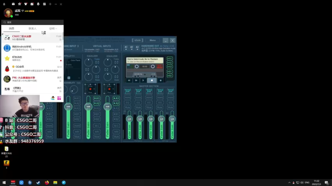
Task: Click the pink grid apps icon in QQ
Action: point(59,98)
